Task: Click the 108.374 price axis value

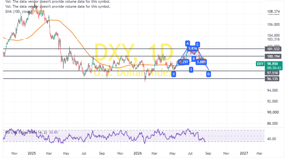Action: 273,12
